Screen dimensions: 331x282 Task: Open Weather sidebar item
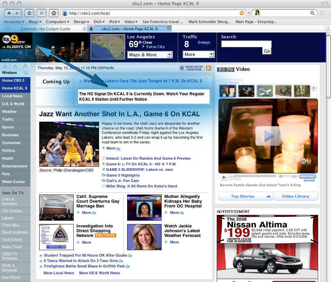coord(15,112)
